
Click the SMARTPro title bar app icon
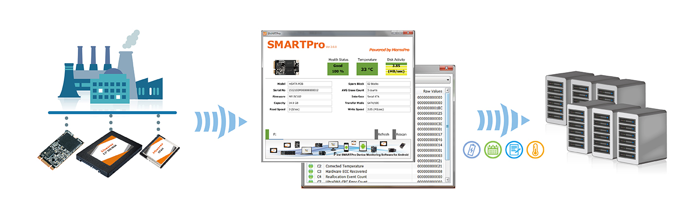[265, 33]
